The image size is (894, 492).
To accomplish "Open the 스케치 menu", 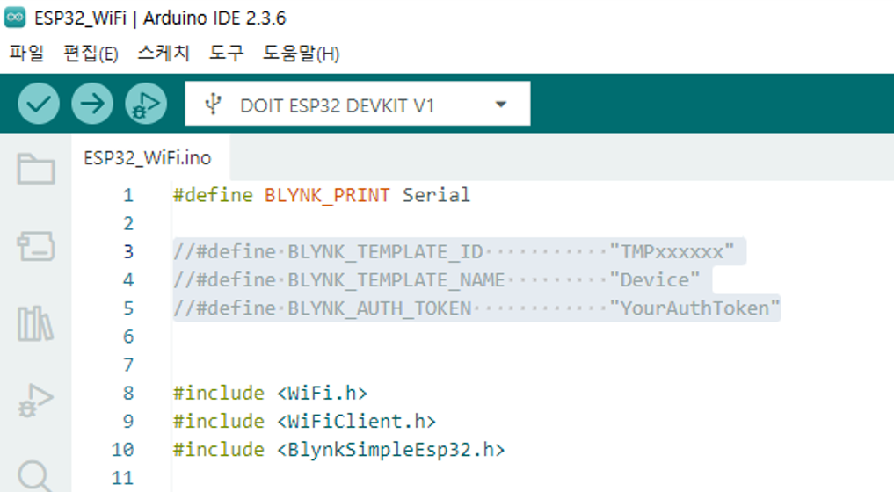I will pos(163,54).
